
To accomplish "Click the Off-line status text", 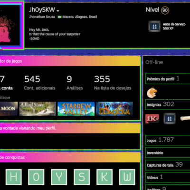I will coord(154,62).
